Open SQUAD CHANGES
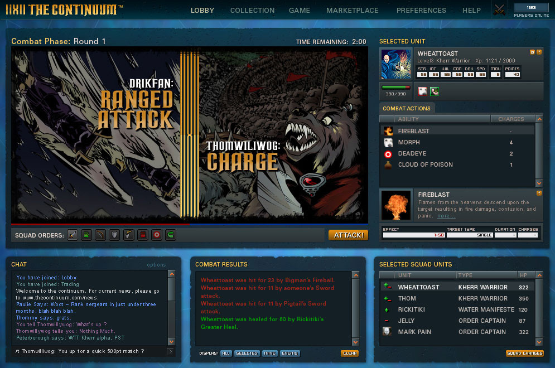Image resolution: width=555 pixels, height=368 pixels. coord(524,353)
